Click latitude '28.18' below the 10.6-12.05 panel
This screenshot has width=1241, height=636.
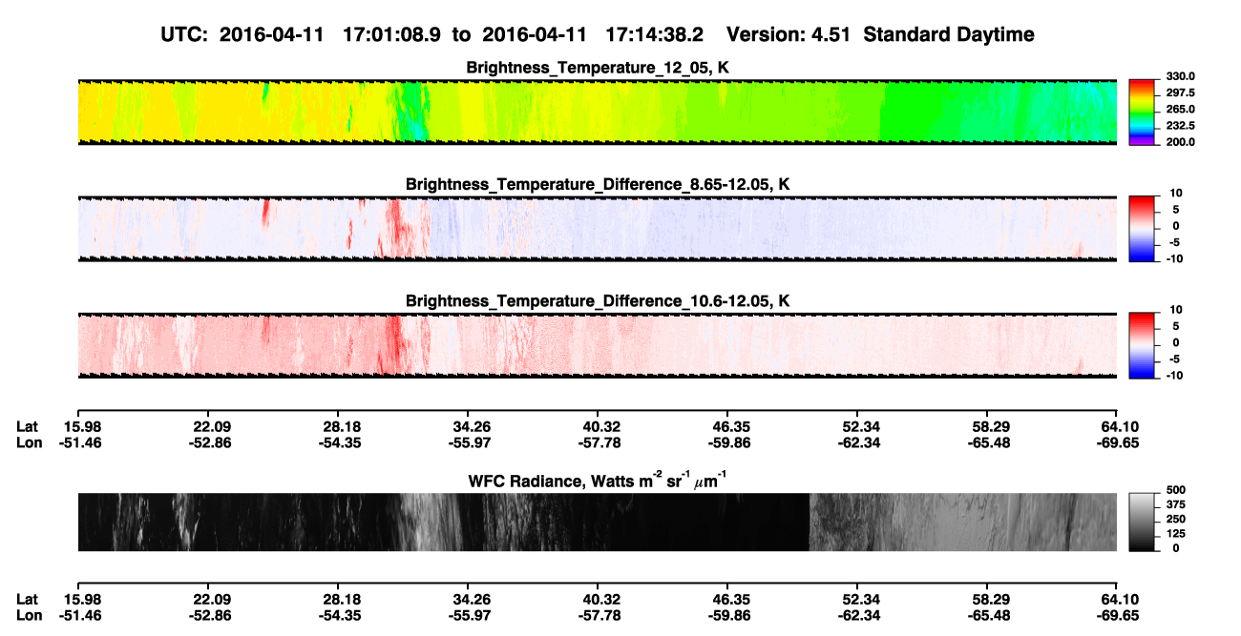pyautogui.click(x=344, y=426)
